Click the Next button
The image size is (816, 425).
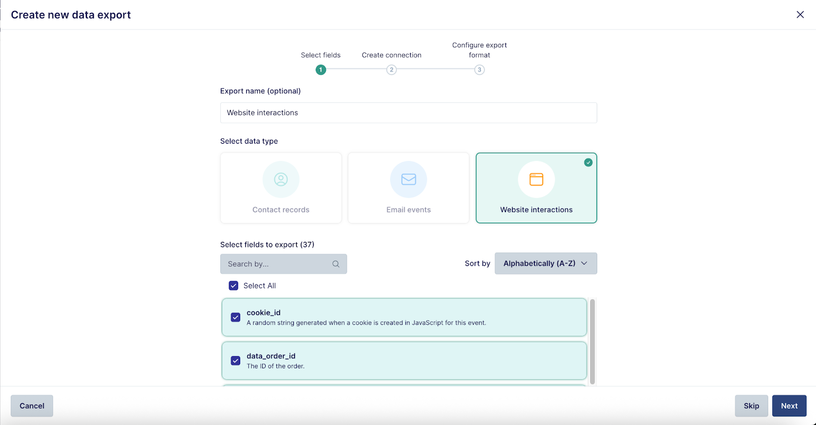(x=789, y=406)
